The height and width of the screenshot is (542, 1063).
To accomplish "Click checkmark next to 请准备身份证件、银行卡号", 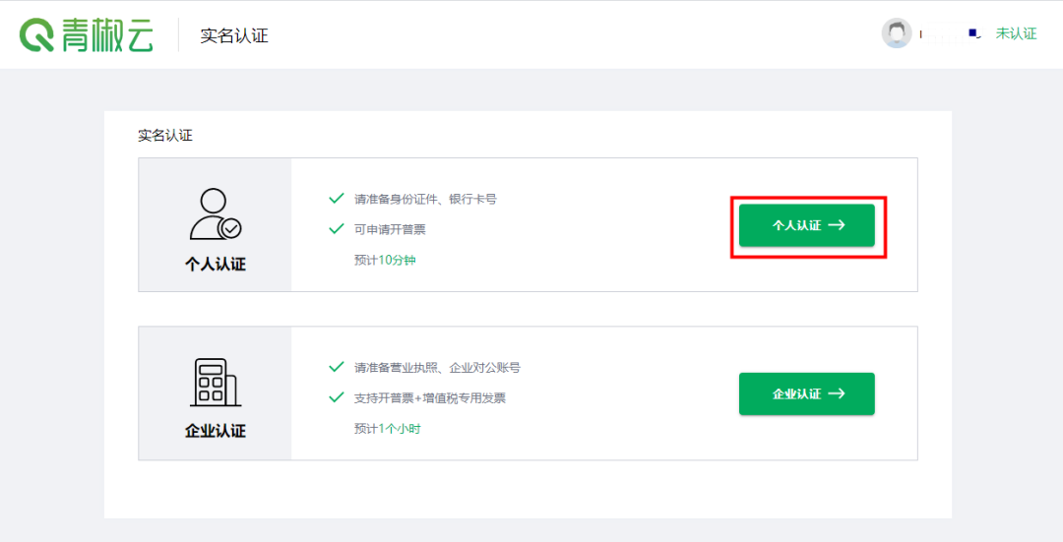I will [337, 199].
